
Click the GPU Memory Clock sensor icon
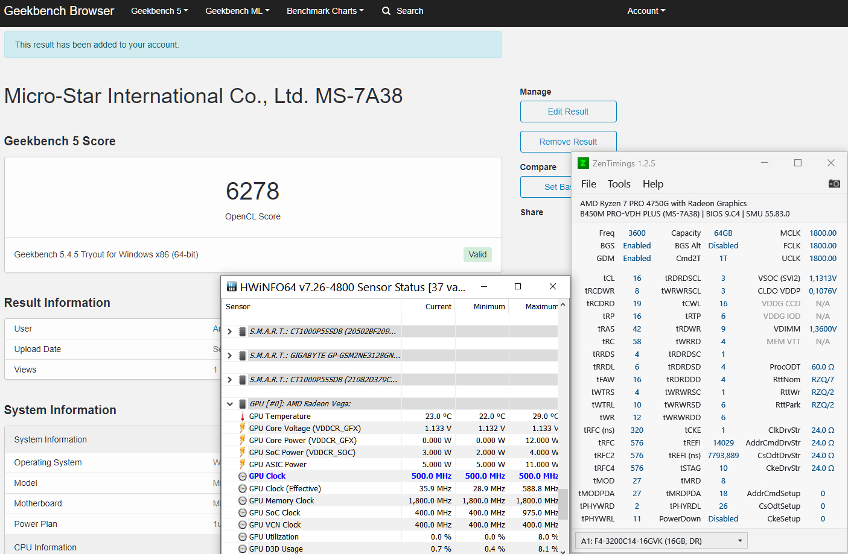[243, 500]
